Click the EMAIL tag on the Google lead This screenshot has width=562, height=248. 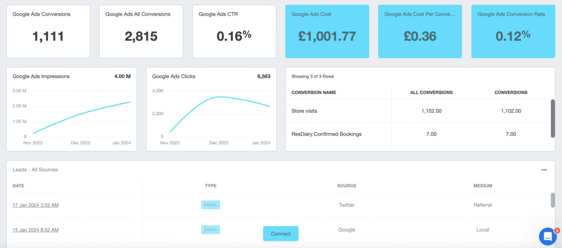pyautogui.click(x=211, y=230)
